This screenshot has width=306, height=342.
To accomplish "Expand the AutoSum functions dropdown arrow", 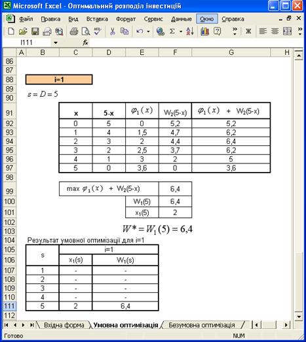I will [x=181, y=31].
